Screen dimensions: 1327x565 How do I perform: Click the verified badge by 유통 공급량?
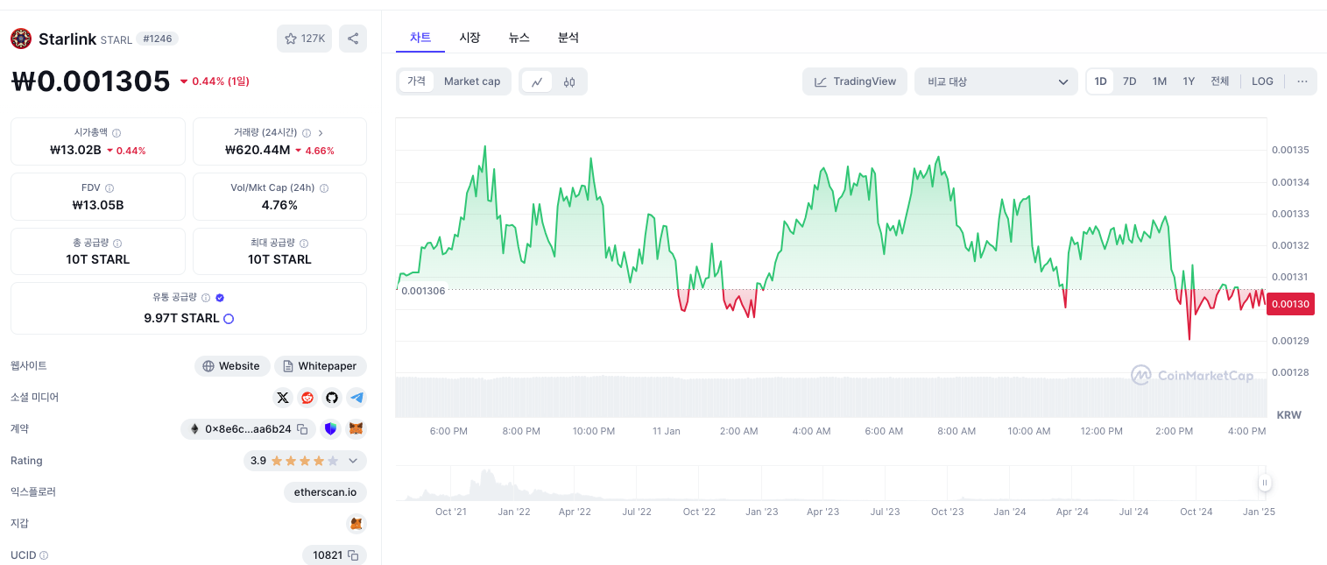pos(220,298)
